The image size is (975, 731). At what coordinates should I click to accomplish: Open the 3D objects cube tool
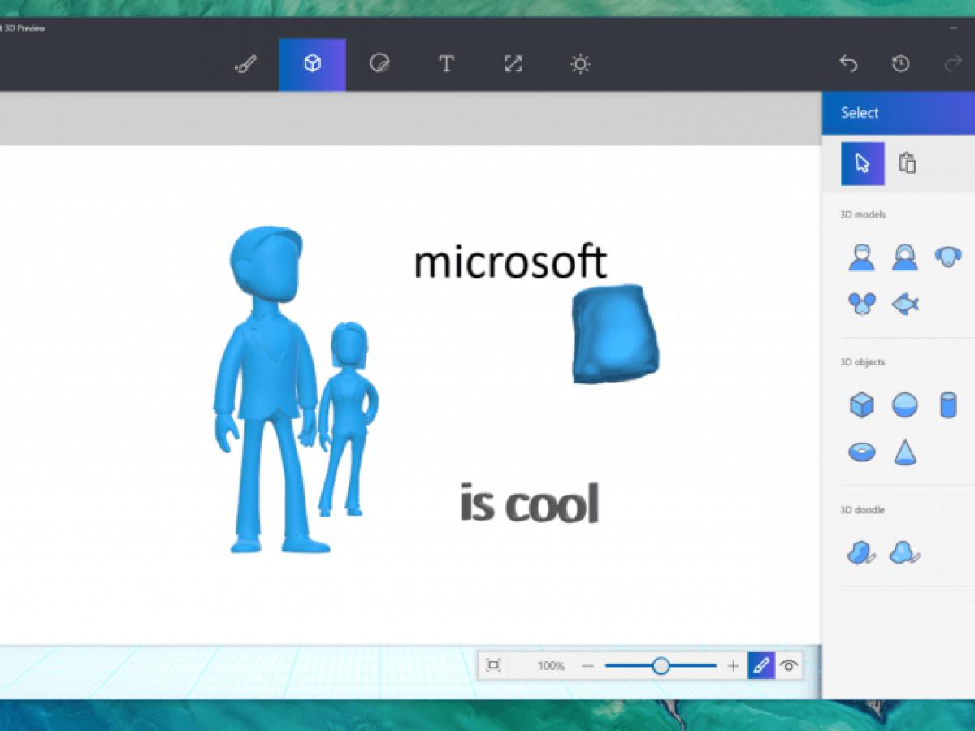[x=312, y=64]
